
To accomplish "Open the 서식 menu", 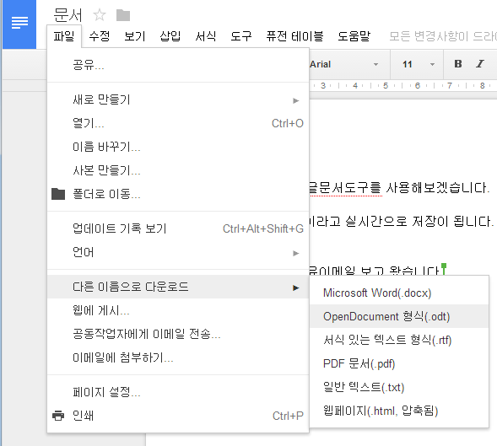I will click(205, 36).
